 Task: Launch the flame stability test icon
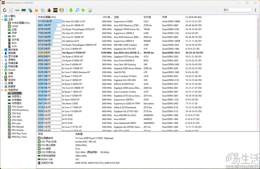[x=36, y=10]
